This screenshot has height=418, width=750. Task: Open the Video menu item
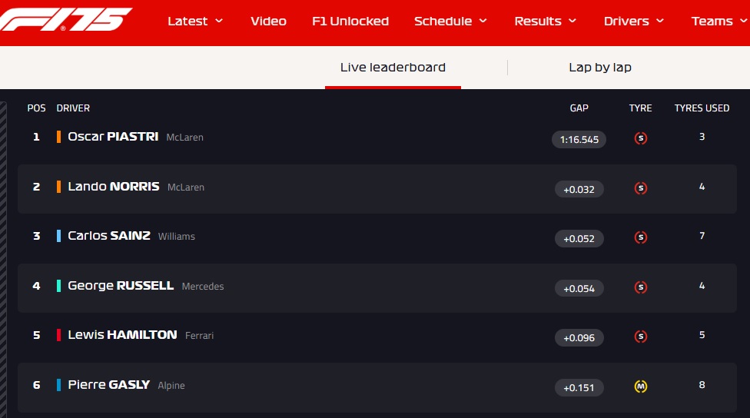click(268, 21)
